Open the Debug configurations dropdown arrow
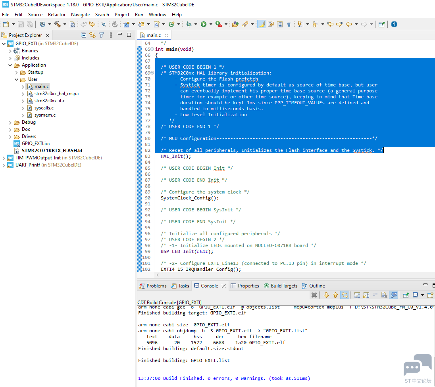Viewport: 435px width, 387px height. pyautogui.click(x=196, y=25)
